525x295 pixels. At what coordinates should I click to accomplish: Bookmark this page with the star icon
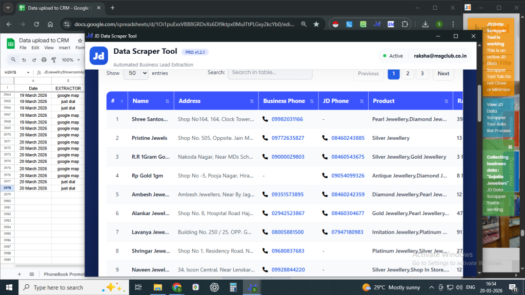(x=316, y=24)
